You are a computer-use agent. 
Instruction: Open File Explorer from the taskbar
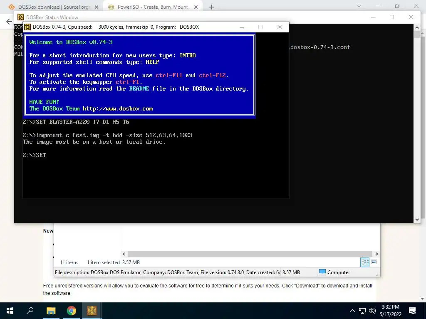[x=51, y=311]
